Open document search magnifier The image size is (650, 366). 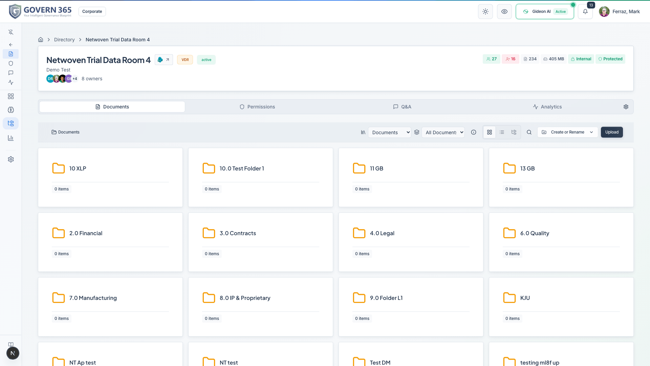pyautogui.click(x=529, y=132)
